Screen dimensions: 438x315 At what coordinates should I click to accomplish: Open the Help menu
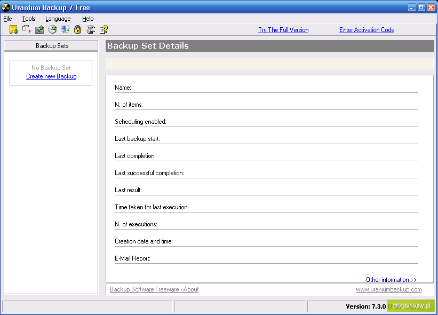(87, 19)
